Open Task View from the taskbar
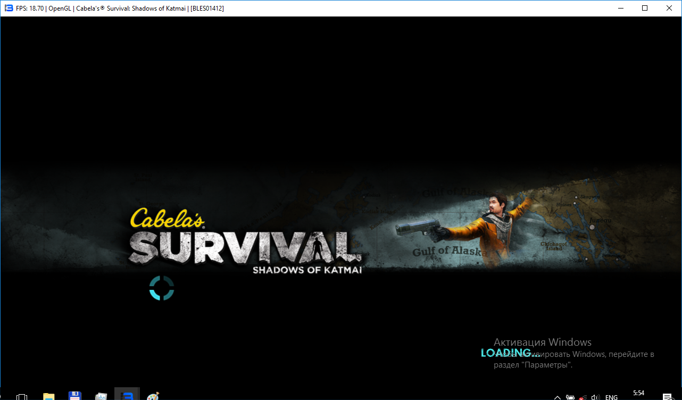 [x=22, y=396]
